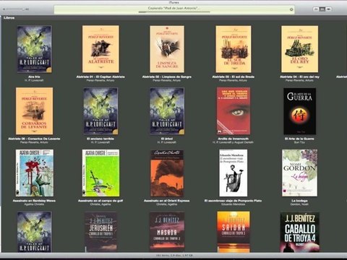Select Asesinato en el Orient Express cover

167,173
